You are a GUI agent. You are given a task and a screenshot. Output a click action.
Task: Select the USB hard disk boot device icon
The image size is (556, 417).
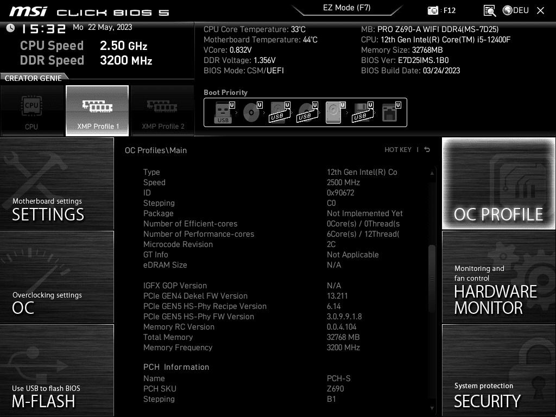click(x=280, y=112)
